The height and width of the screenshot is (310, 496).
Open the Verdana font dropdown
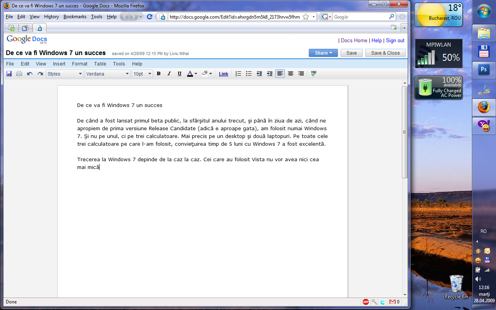107,74
